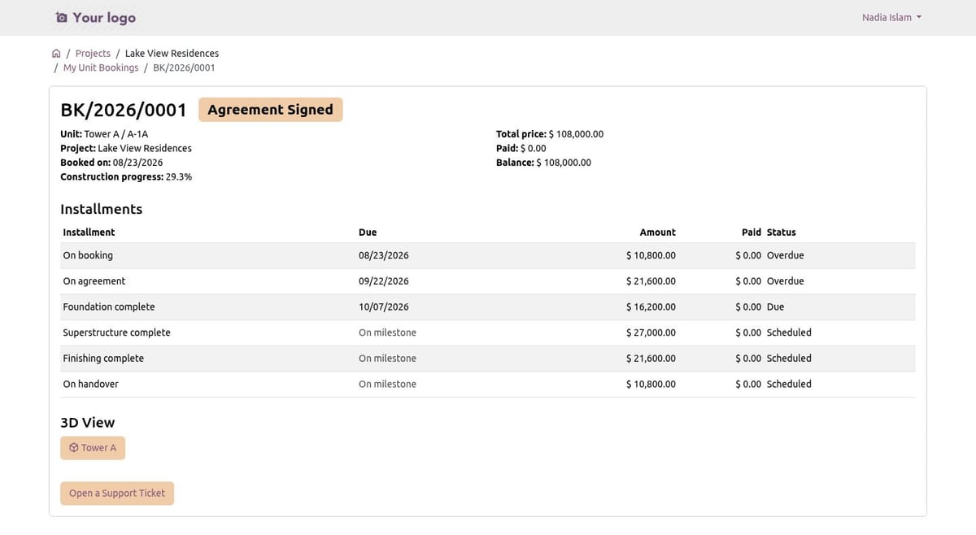Click Overdue status in On booking row

tap(785, 255)
